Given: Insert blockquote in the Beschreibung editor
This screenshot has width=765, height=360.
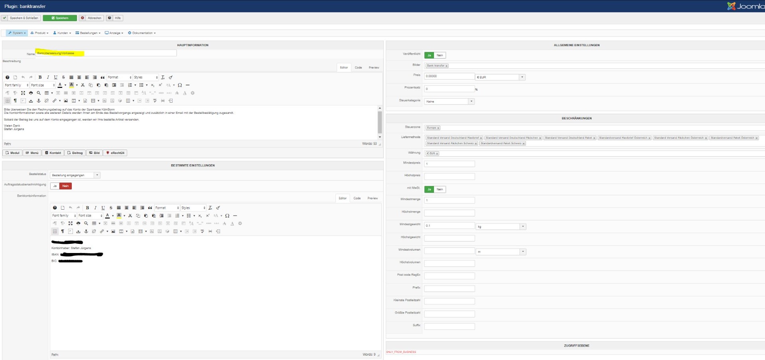Looking at the screenshot, I should [x=102, y=78].
